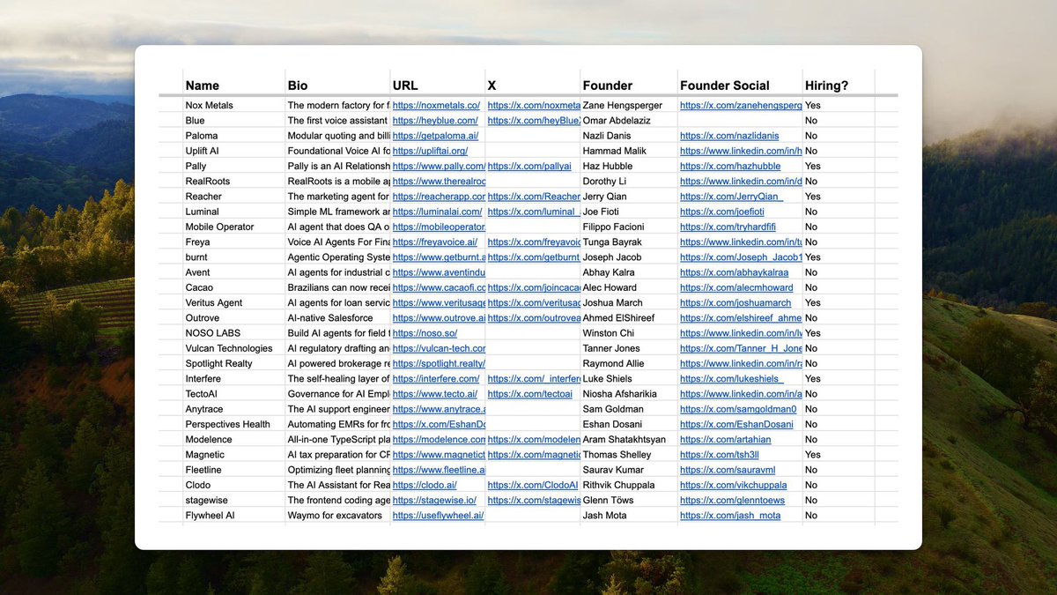Viewport: 1057px width, 595px height.
Task: Select founder cell Tunga Bayrak
Action: click(x=629, y=242)
